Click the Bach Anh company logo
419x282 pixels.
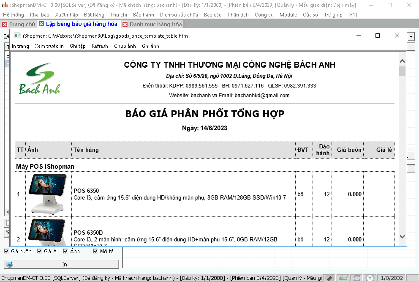click(40, 78)
